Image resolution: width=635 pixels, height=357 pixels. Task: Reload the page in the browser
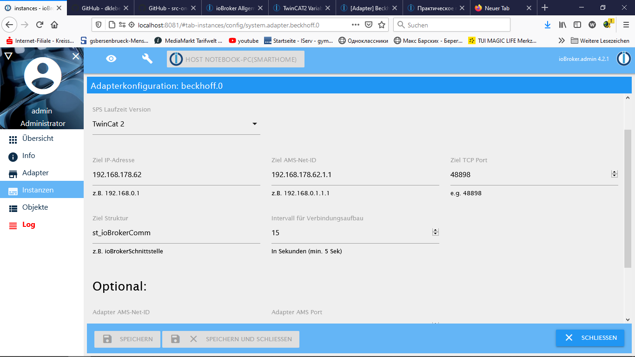coord(40,25)
